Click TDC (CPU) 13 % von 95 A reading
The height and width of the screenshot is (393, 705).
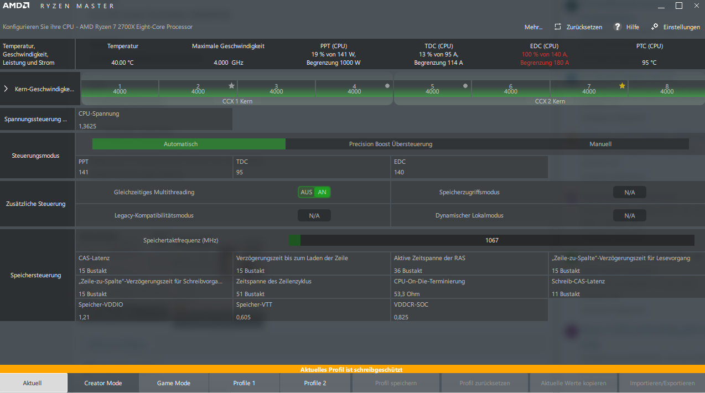coord(438,54)
